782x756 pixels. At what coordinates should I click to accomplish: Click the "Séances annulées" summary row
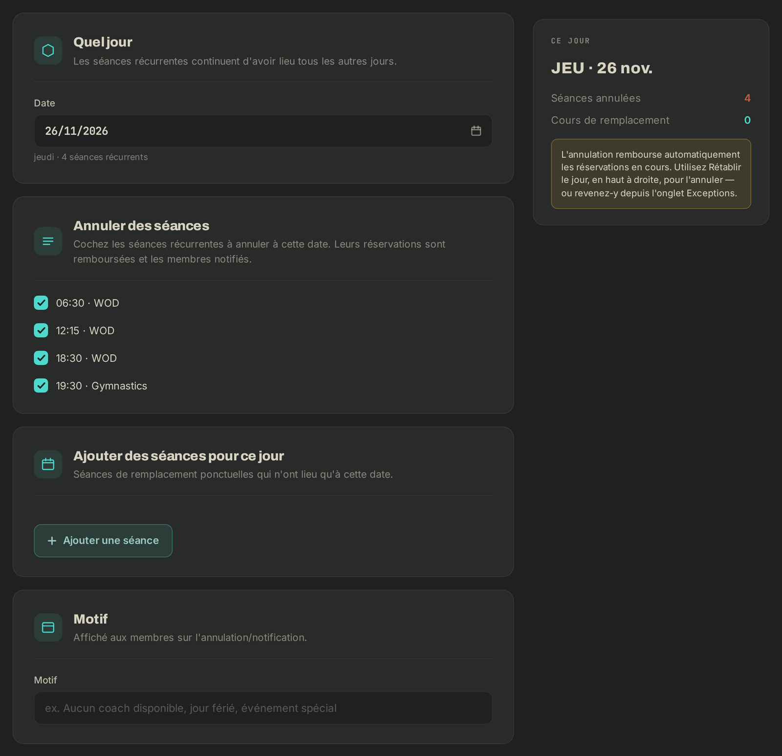[651, 98]
